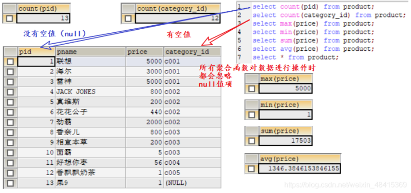
Task: Select the price cell showing 3000
Action: tap(145, 72)
